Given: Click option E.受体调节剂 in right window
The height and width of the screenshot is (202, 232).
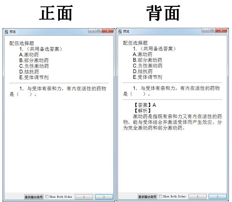Looking at the screenshot, I should pos(148,77).
